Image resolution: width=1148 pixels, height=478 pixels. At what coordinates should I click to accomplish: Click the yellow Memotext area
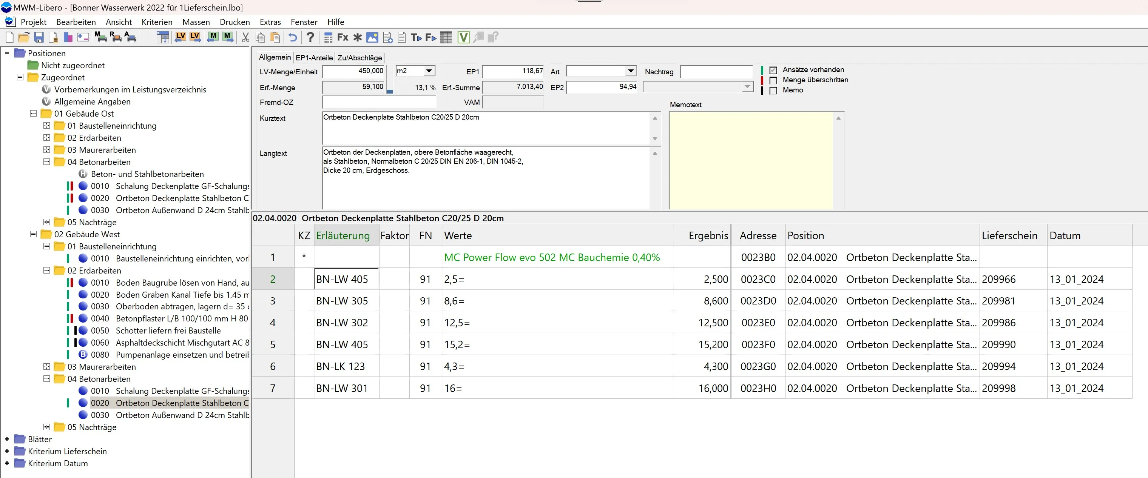click(x=751, y=160)
